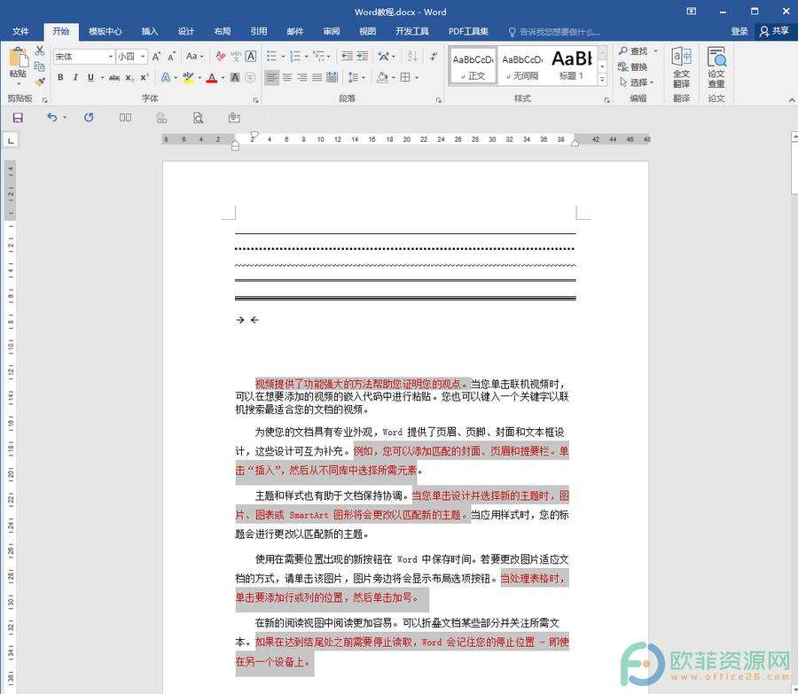798x694 pixels.
Task: Open the font size dropdown
Action: point(143,57)
